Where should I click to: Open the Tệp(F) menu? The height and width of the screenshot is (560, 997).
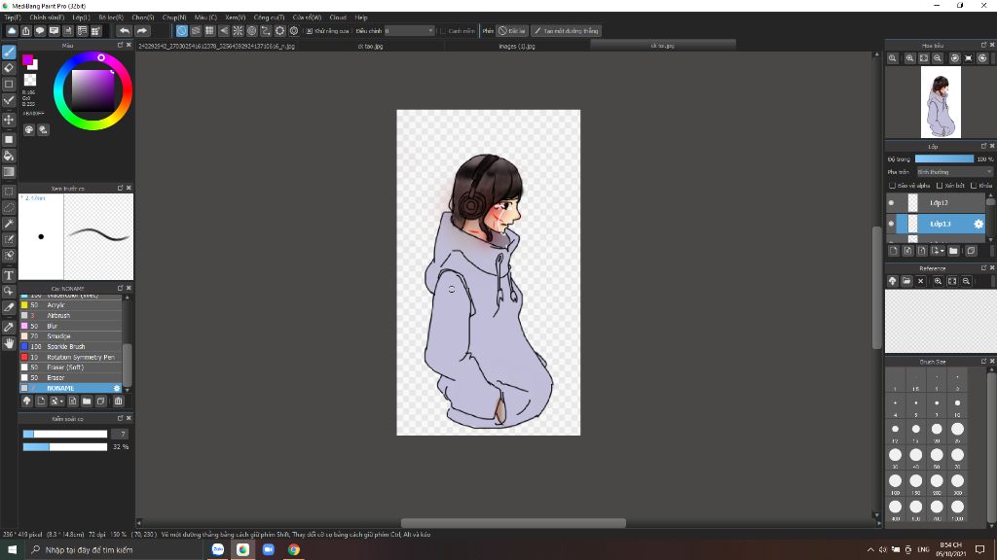coord(13,17)
